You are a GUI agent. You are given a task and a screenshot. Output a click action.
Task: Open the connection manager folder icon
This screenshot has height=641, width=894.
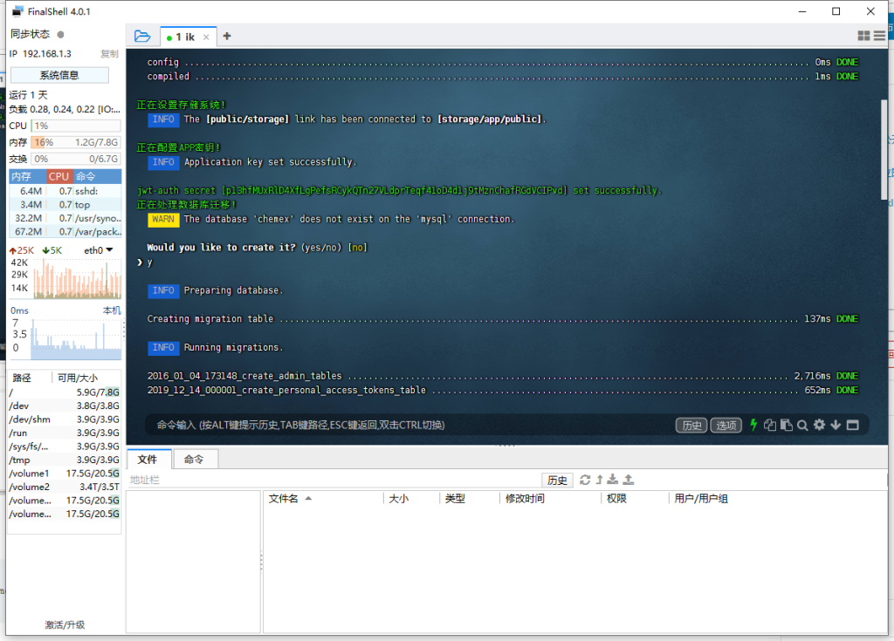[142, 37]
